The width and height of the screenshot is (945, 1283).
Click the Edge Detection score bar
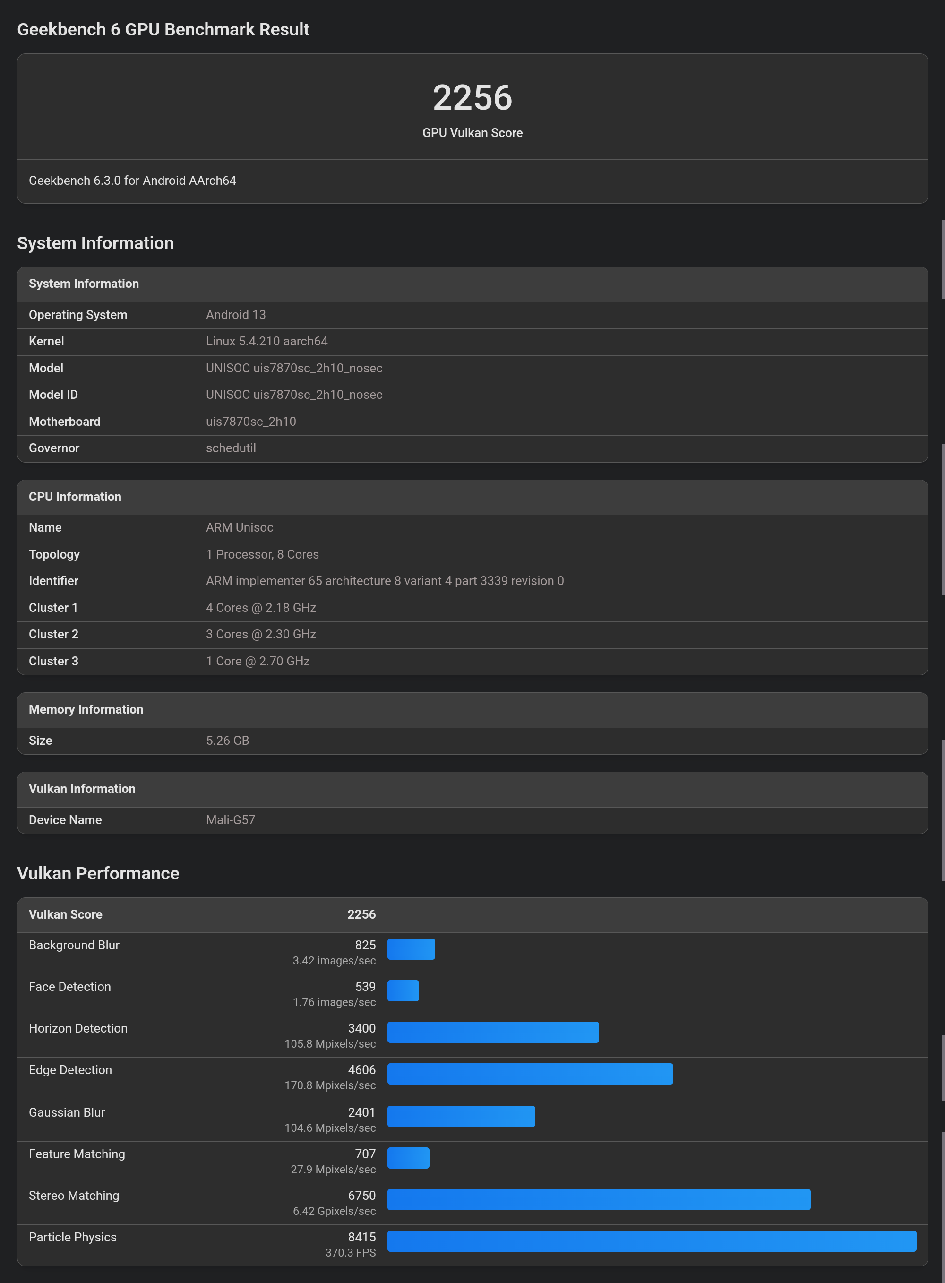[530, 1074]
